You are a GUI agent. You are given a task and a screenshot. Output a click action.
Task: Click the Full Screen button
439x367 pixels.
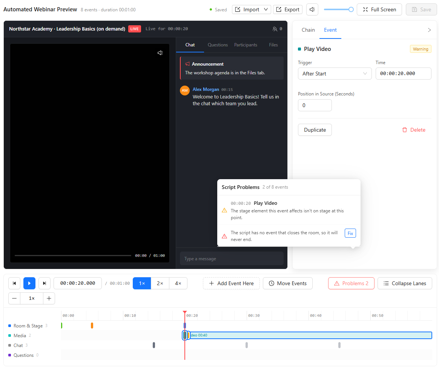(379, 9)
